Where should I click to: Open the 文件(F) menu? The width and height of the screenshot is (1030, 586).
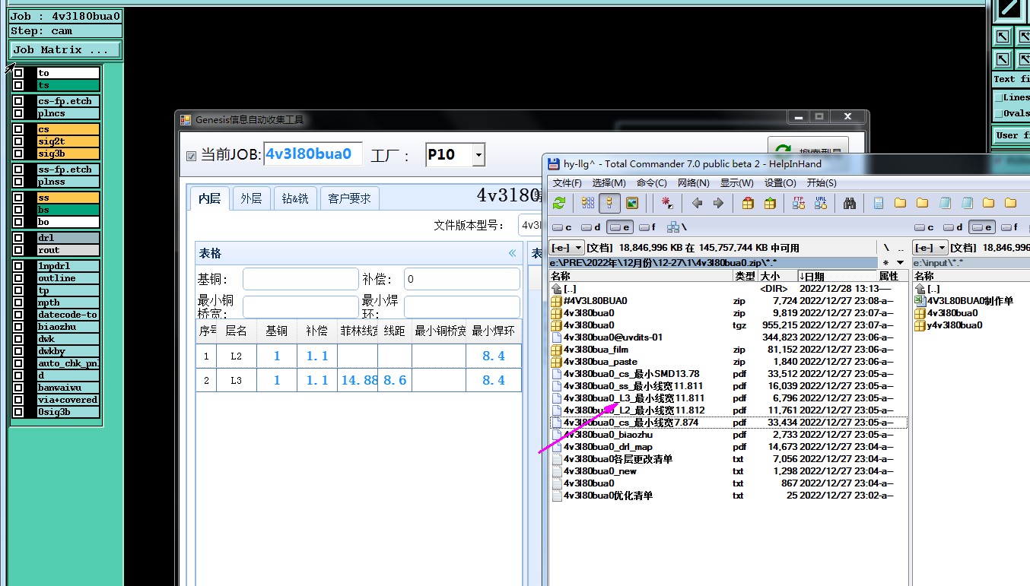point(567,183)
